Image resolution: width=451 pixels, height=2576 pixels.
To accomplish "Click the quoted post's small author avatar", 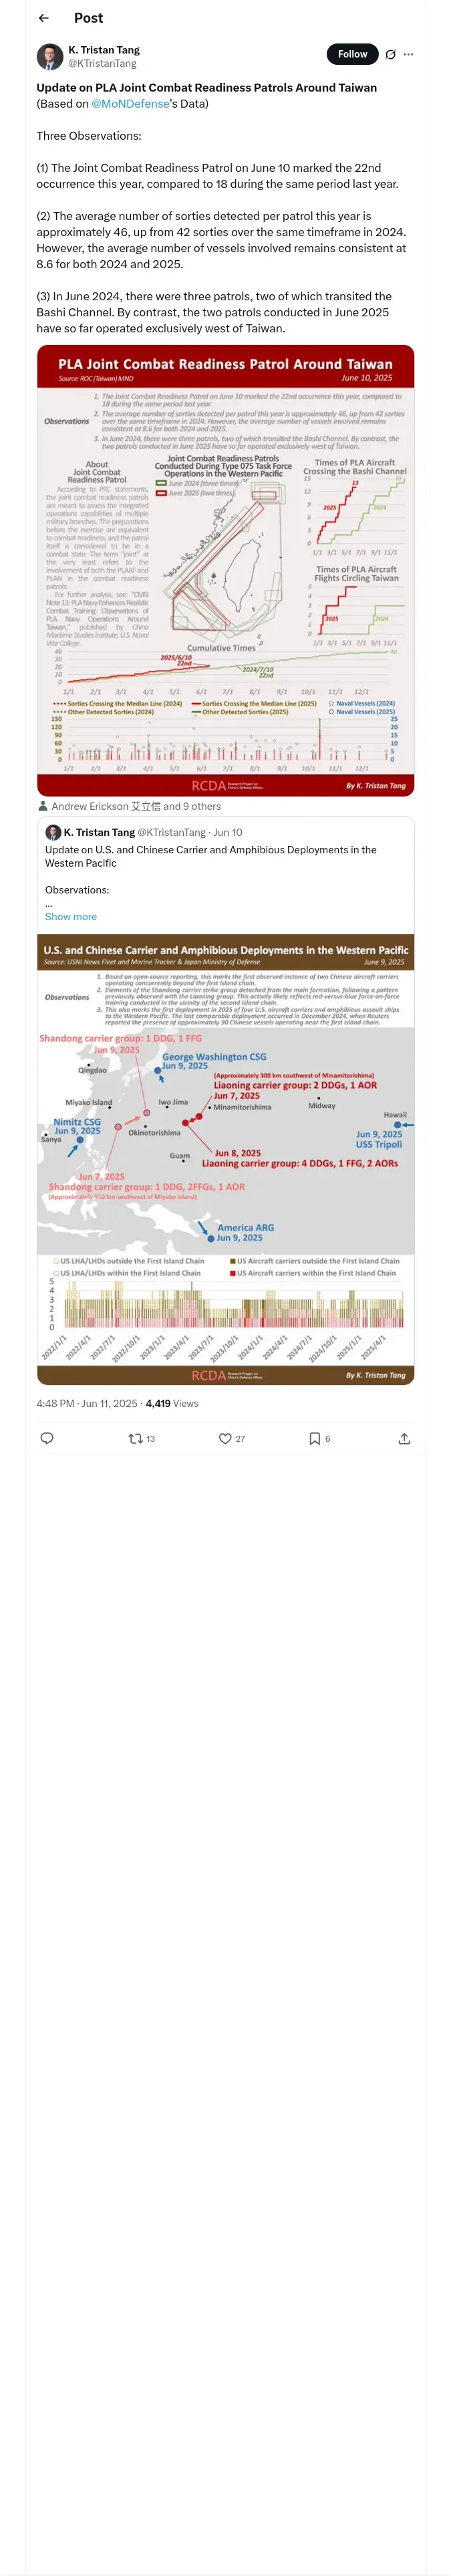I will pos(53,832).
